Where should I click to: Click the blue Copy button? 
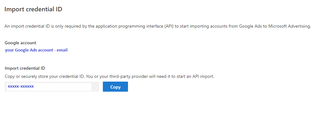pyautogui.click(x=115, y=87)
